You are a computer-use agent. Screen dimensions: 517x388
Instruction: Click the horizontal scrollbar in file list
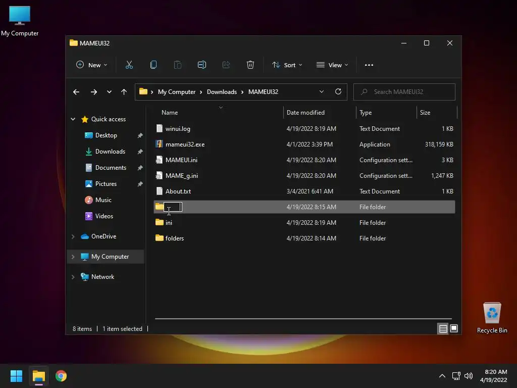click(303, 319)
